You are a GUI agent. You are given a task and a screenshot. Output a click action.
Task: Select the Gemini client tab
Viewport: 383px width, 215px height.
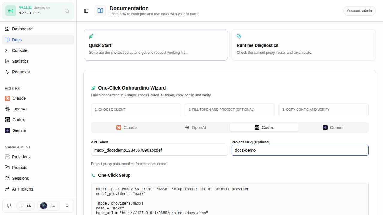[333, 128]
